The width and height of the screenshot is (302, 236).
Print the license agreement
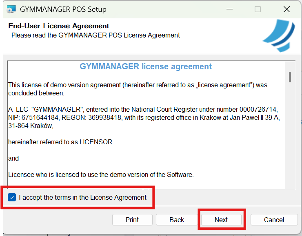pyautogui.click(x=132, y=220)
